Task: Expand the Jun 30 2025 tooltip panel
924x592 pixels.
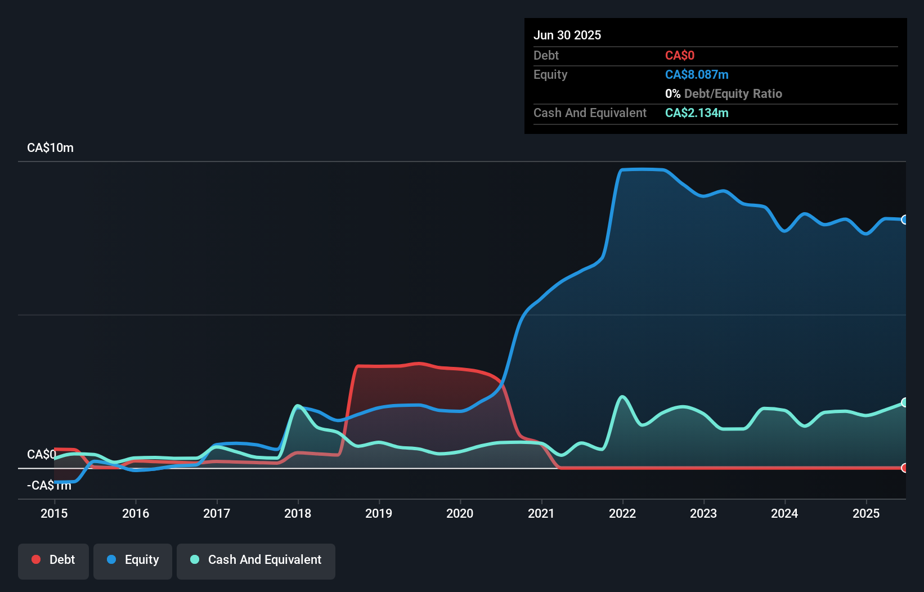Action: point(567,35)
